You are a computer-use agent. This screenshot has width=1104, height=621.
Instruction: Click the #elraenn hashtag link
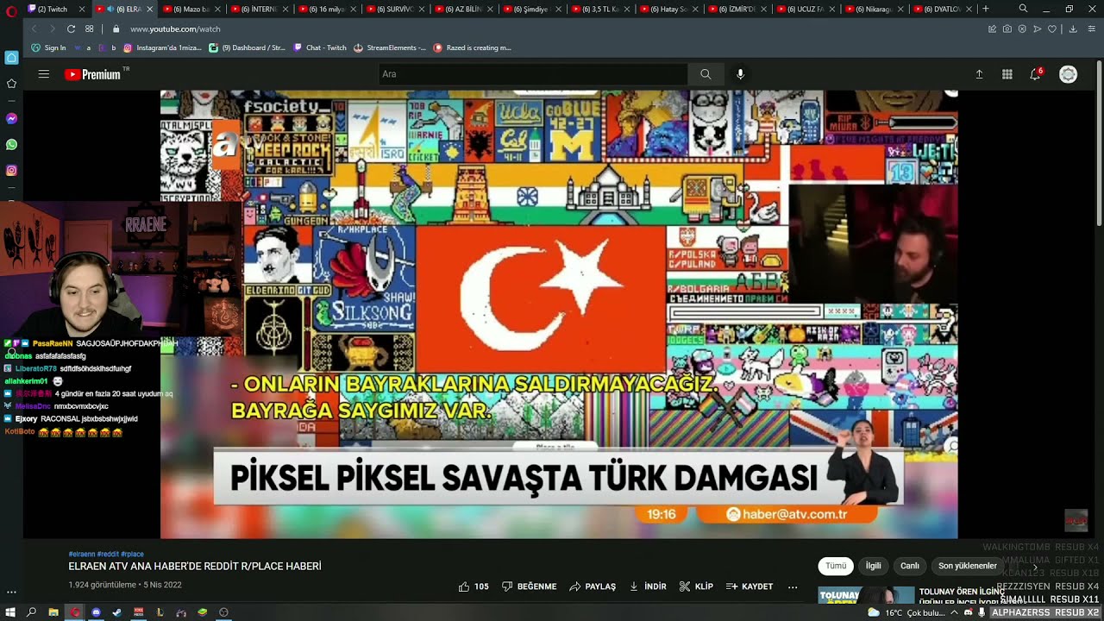[81, 554]
